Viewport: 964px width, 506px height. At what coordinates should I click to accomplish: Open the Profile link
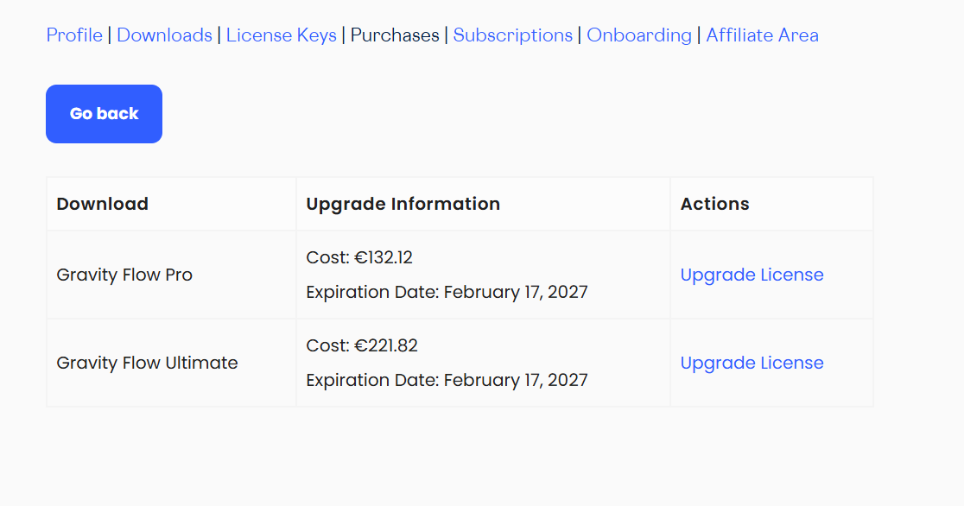pyautogui.click(x=74, y=35)
